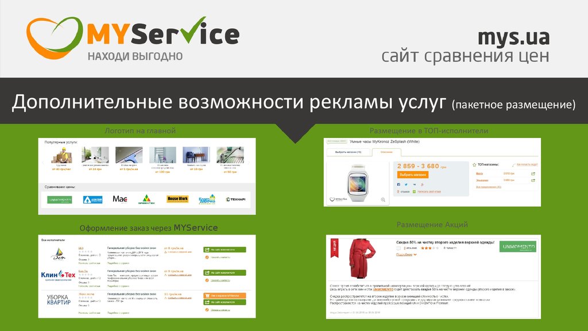Click the carousel left arrow in popular services
The image size is (588, 331).
click(x=43, y=163)
